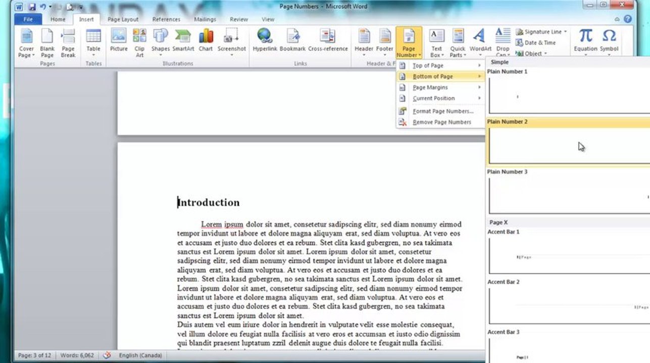Image resolution: width=650 pixels, height=363 pixels.
Task: Expand Current Position submenu
Action: (440, 98)
